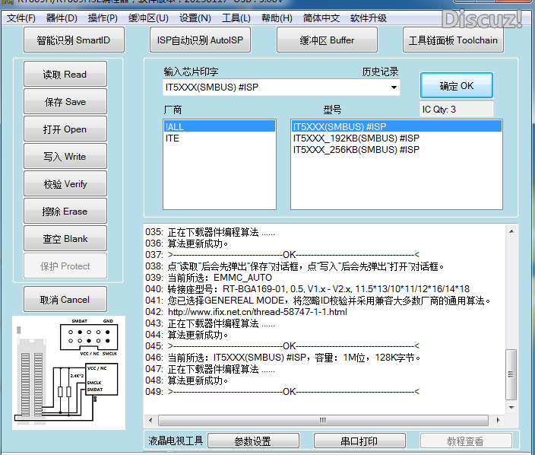Image resolution: width=535 pixels, height=455 pixels.
Task: Run 校验 Verify on the chip
Action: [x=65, y=184]
